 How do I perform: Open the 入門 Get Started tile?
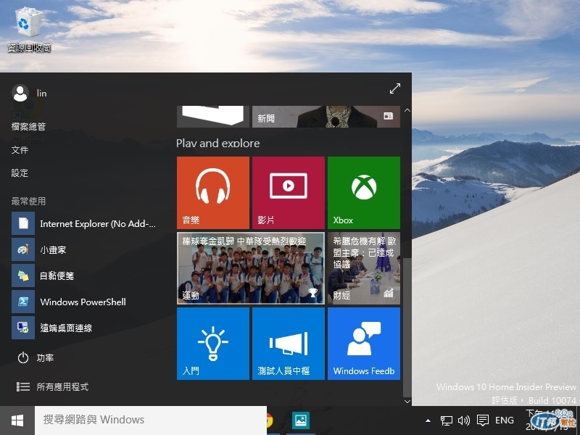[213, 344]
